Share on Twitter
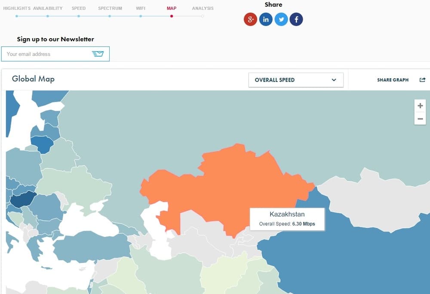 click(281, 19)
